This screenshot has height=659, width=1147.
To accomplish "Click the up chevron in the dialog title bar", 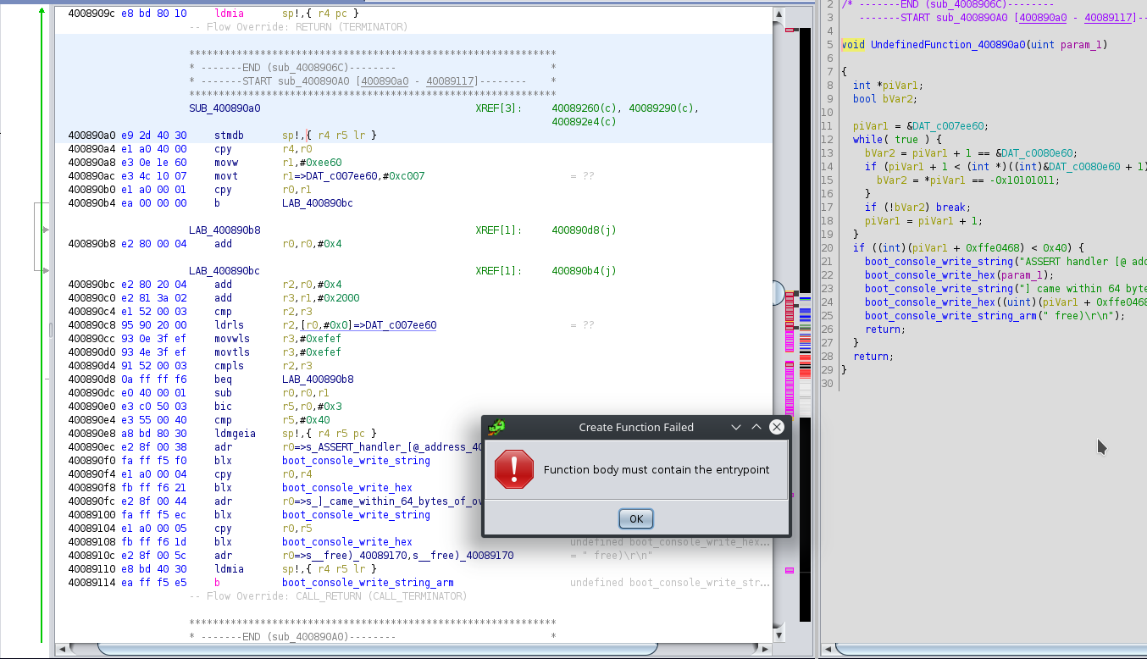I will click(756, 427).
